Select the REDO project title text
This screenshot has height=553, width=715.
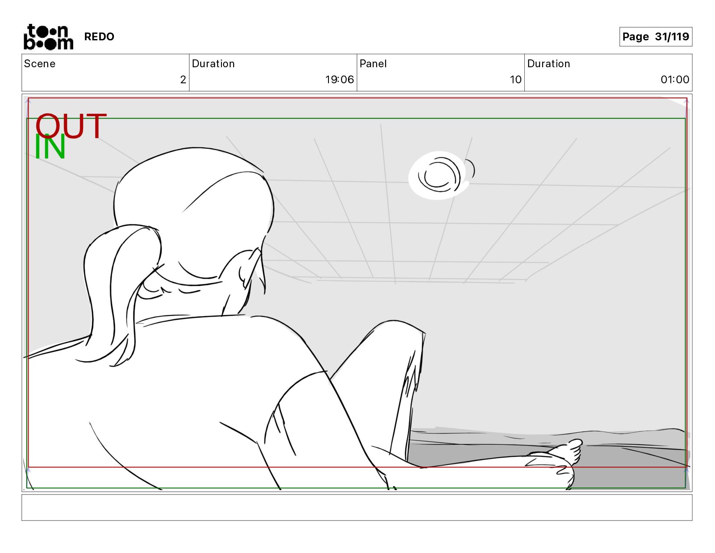pyautogui.click(x=99, y=37)
